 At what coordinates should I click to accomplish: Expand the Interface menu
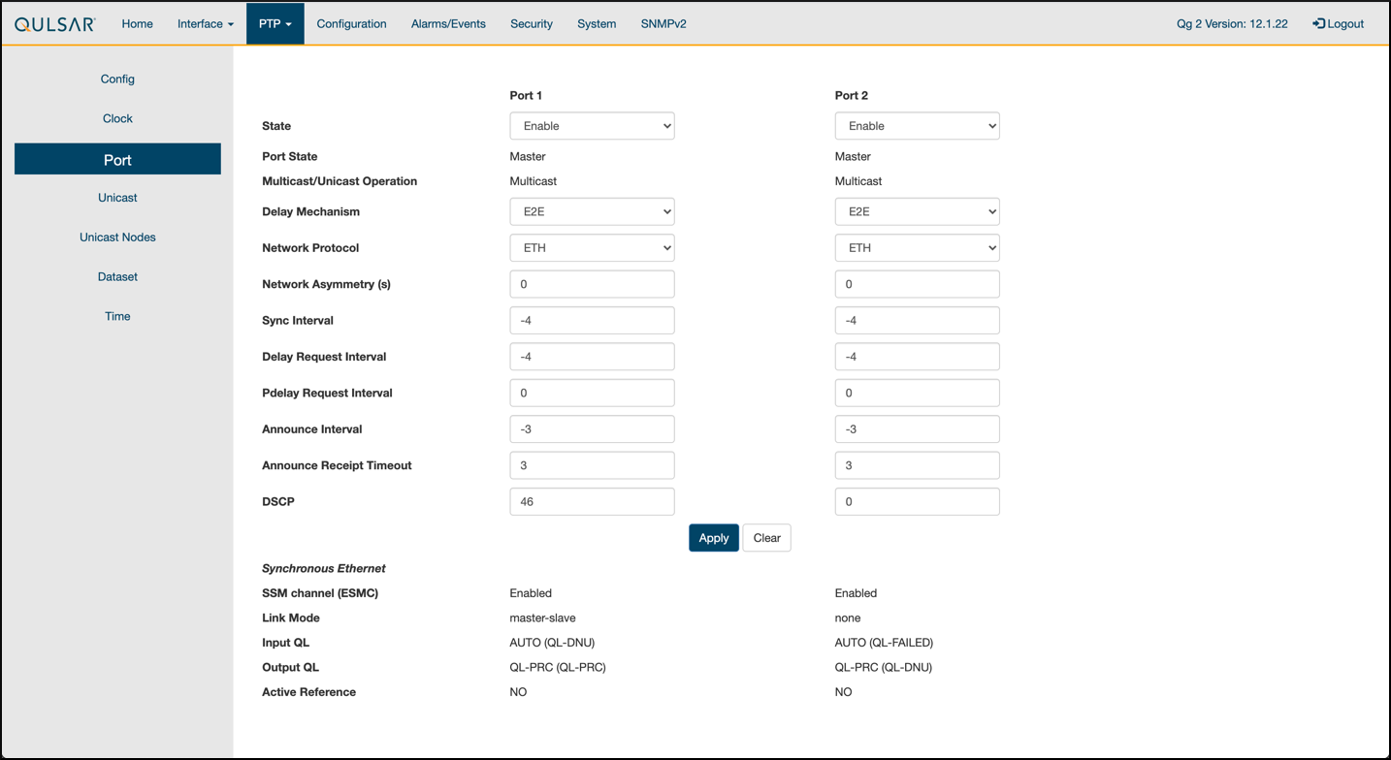(x=205, y=24)
